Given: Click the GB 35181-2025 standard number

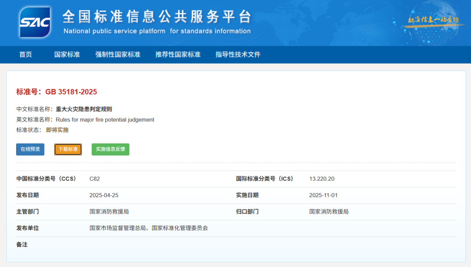Looking at the screenshot, I should 71,92.
